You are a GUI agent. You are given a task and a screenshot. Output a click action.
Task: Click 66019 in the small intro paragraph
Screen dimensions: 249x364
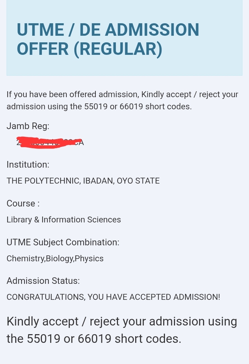pyautogui.click(x=131, y=106)
